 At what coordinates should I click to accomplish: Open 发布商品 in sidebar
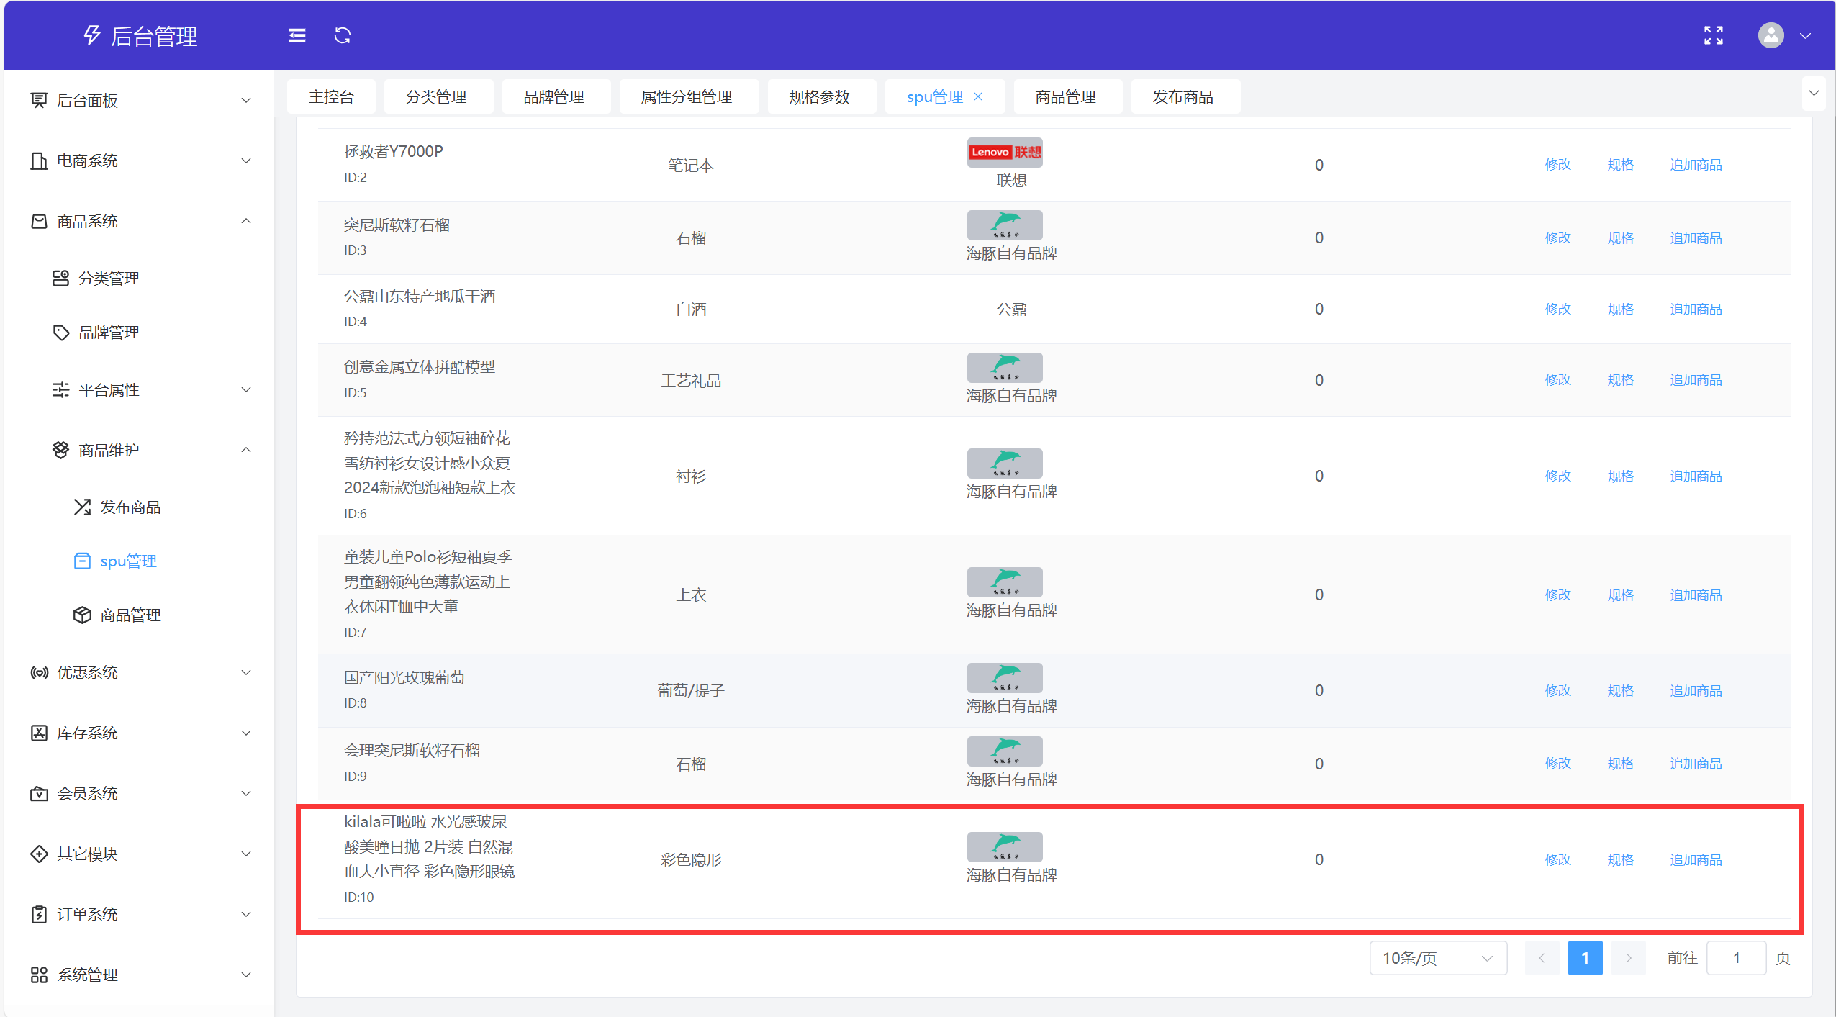coord(130,507)
